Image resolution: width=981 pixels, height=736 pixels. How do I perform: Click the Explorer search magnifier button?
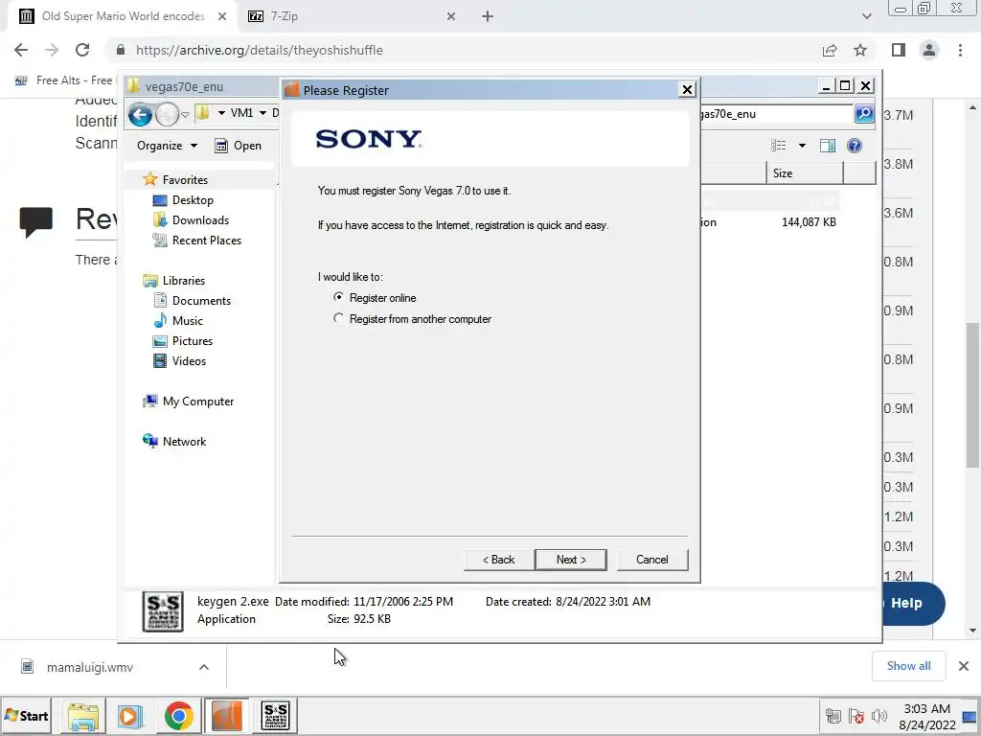pos(864,114)
